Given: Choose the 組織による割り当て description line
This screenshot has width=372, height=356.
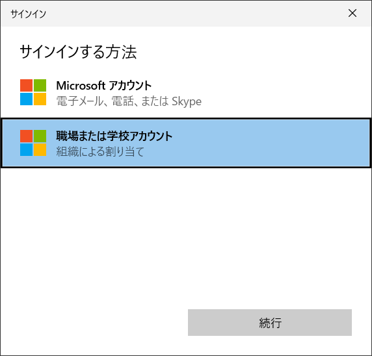Looking at the screenshot, I should click(x=100, y=151).
